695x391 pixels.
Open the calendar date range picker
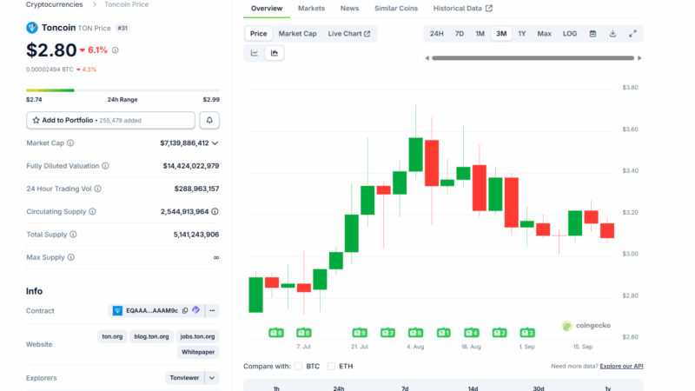[592, 34]
